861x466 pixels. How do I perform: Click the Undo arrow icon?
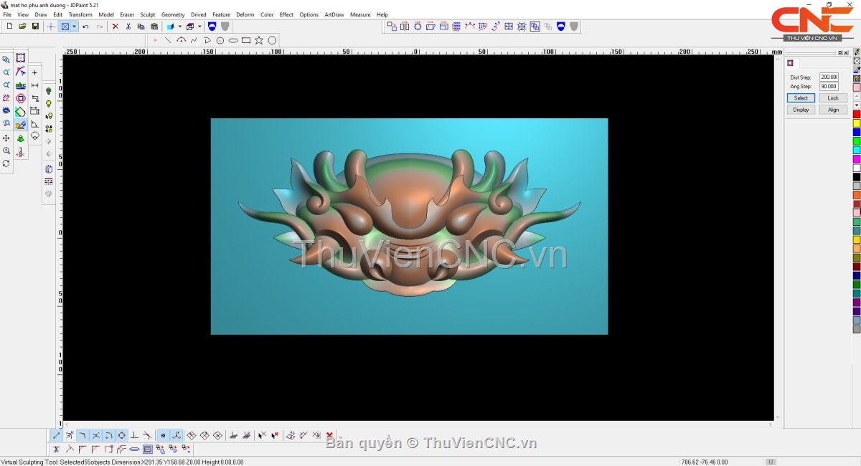pos(85,27)
